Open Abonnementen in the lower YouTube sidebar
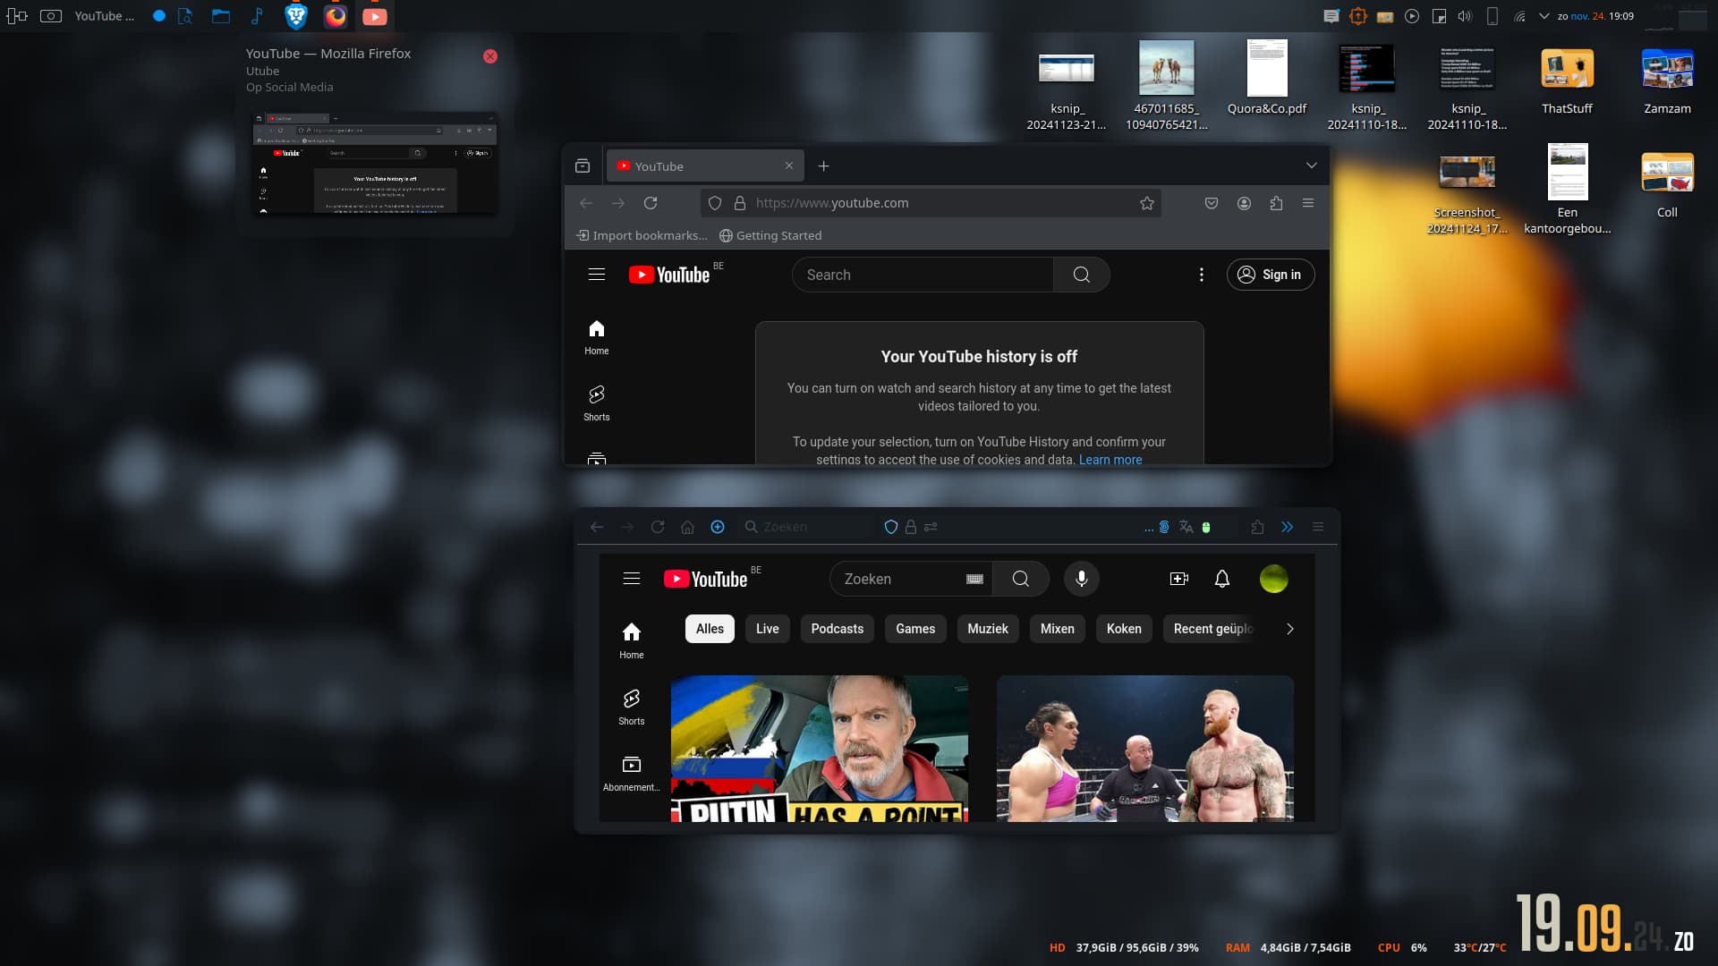 click(x=632, y=774)
